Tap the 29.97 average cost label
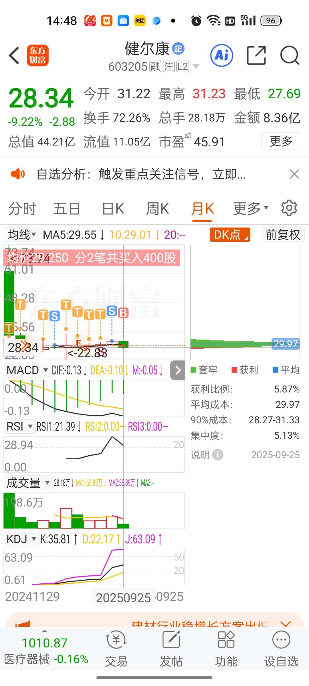309x686 pixels. (x=286, y=344)
